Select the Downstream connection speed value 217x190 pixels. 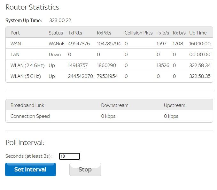click(108, 116)
